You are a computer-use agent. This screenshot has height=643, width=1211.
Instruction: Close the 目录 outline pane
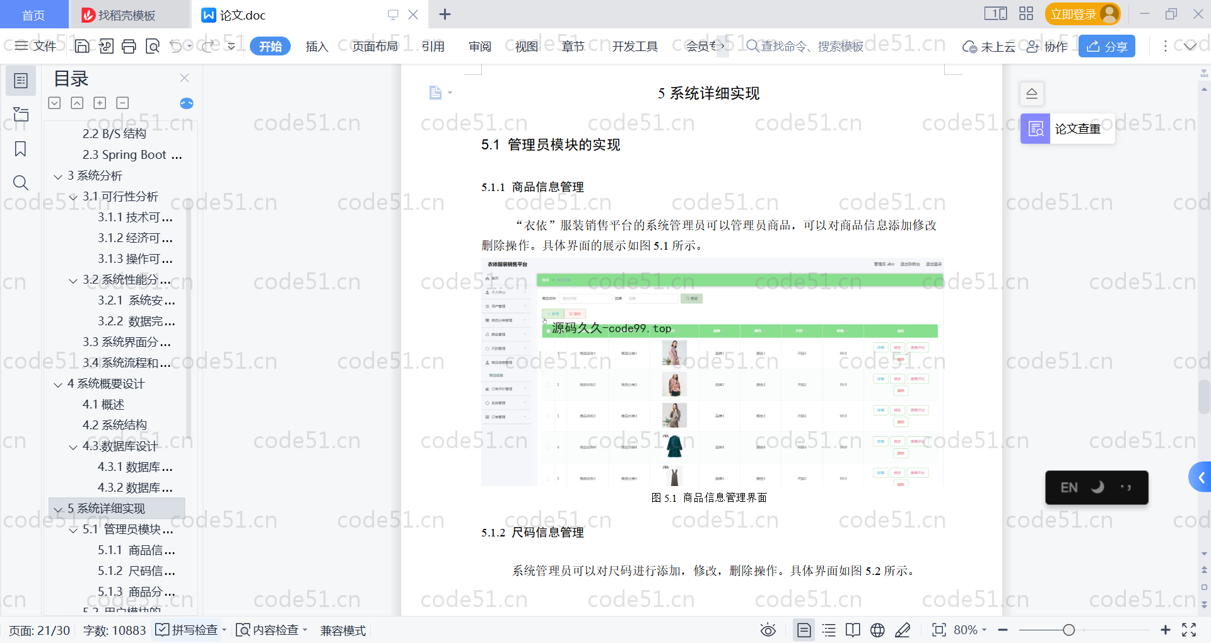point(184,78)
